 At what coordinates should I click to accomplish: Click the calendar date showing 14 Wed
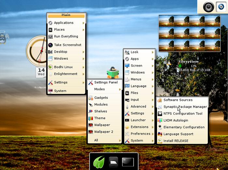click(41, 72)
